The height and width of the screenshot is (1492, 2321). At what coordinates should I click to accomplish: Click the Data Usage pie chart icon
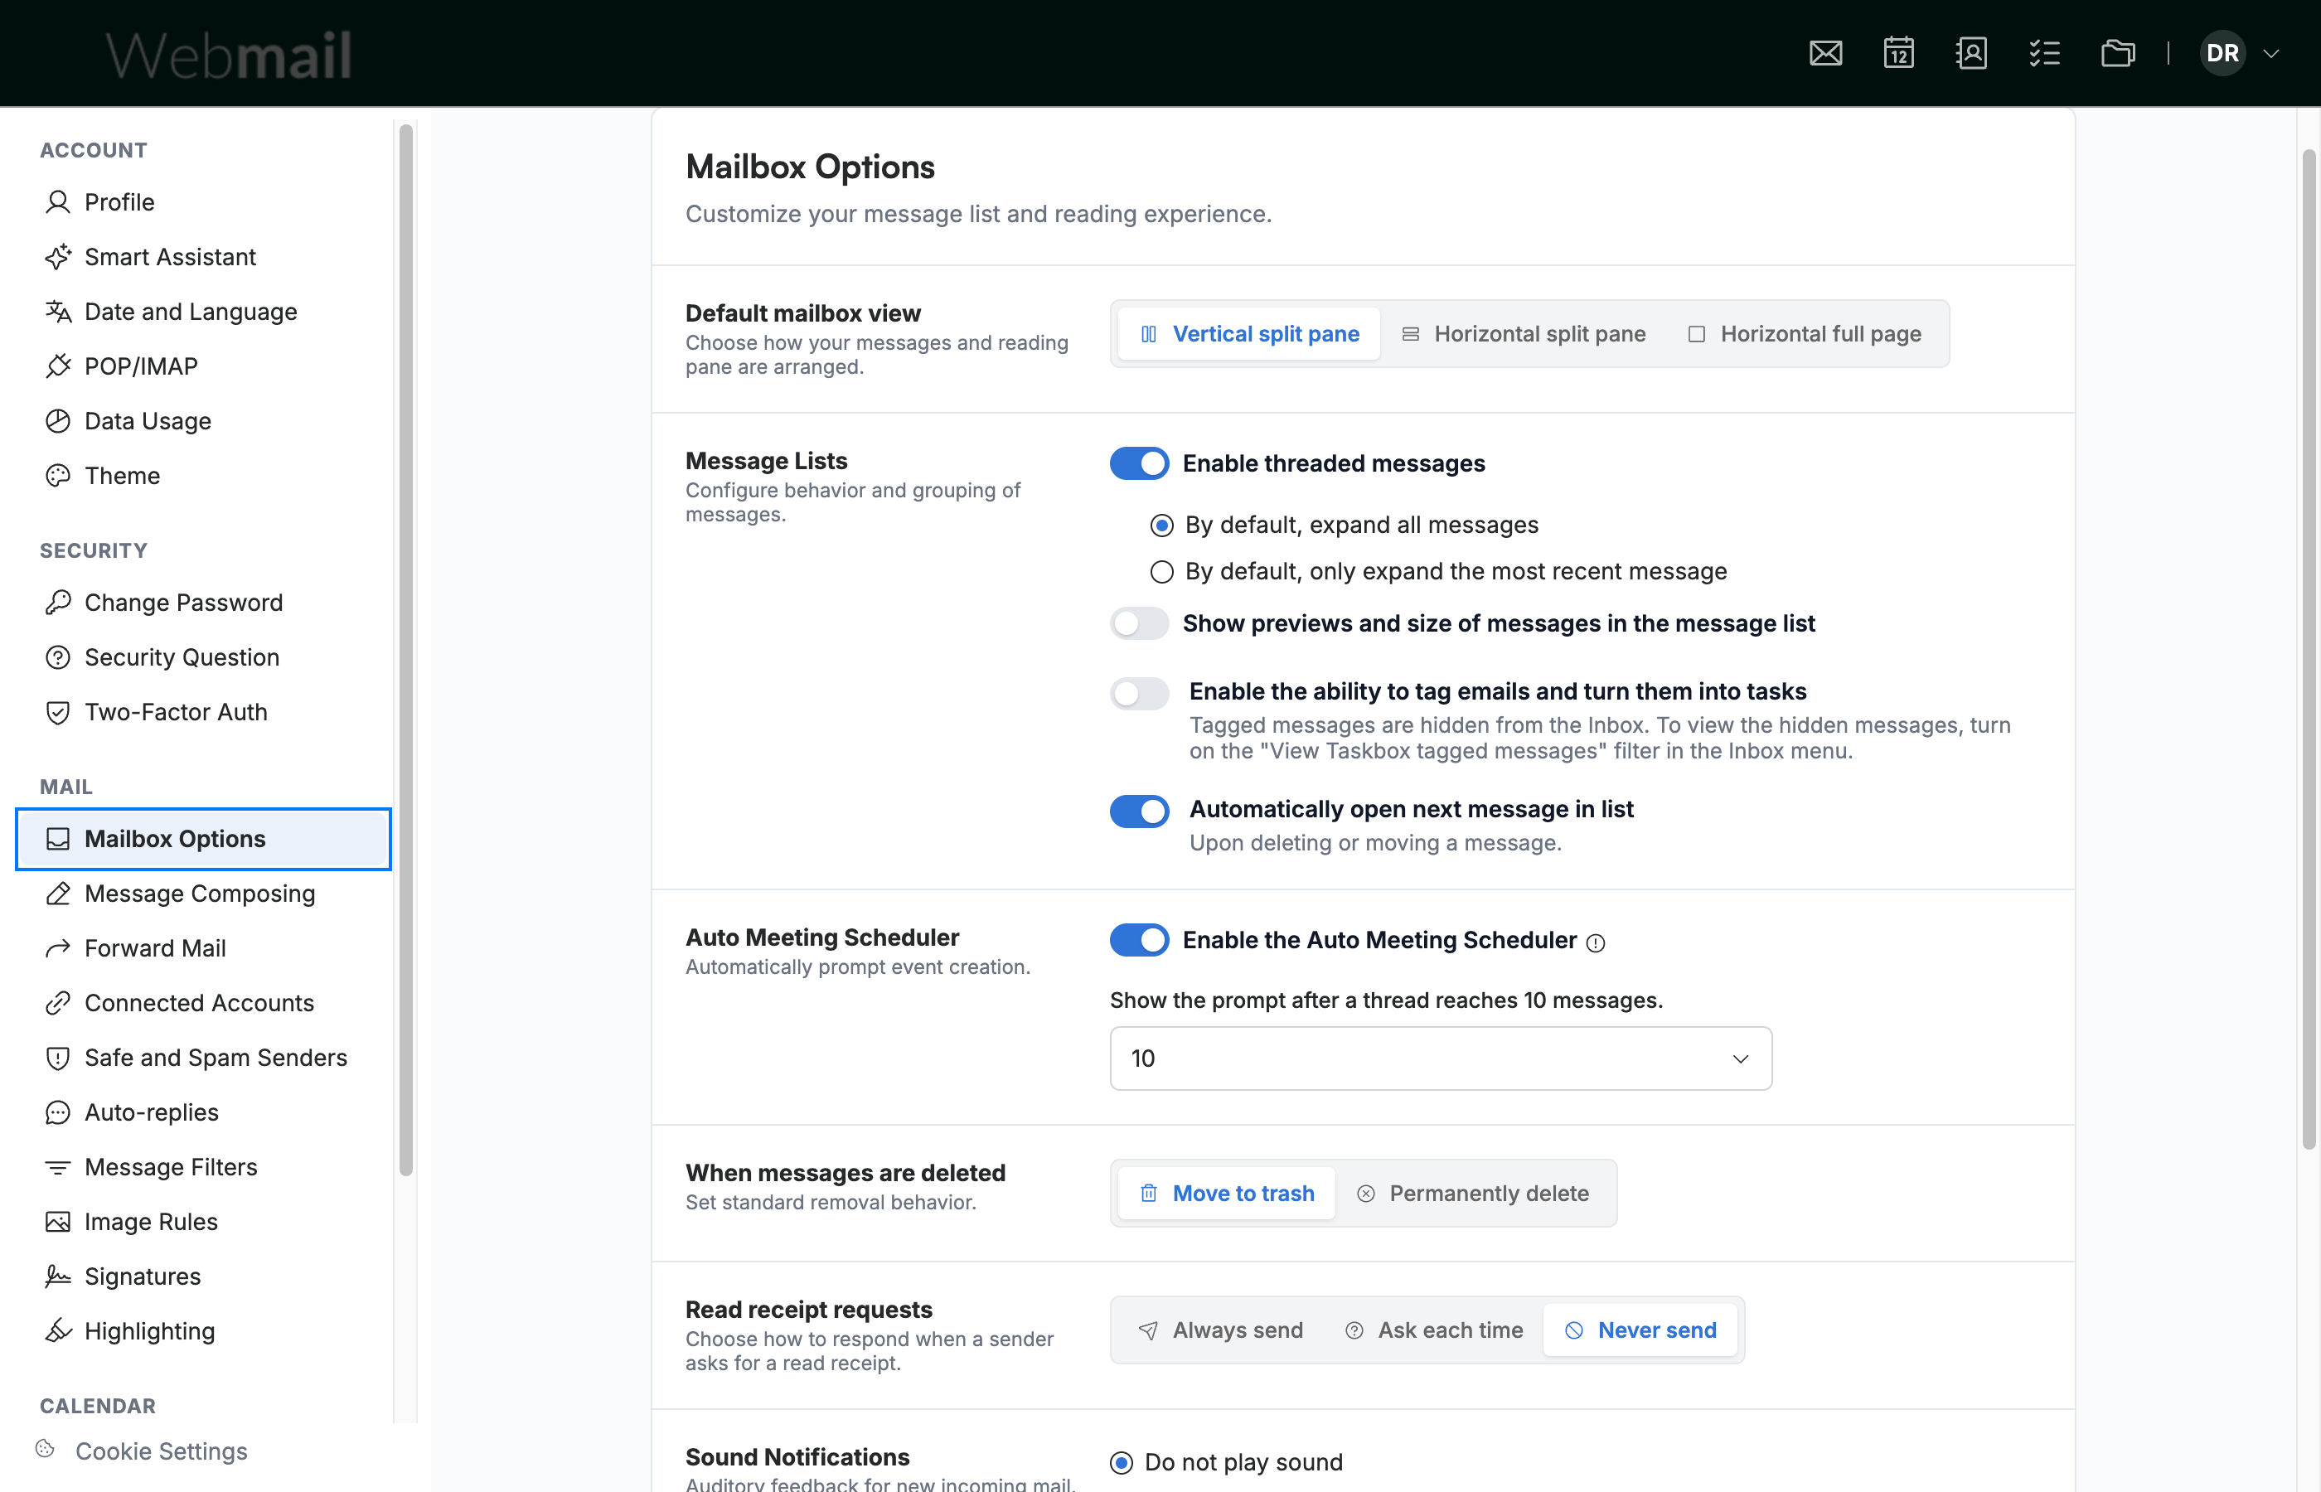pyautogui.click(x=58, y=420)
